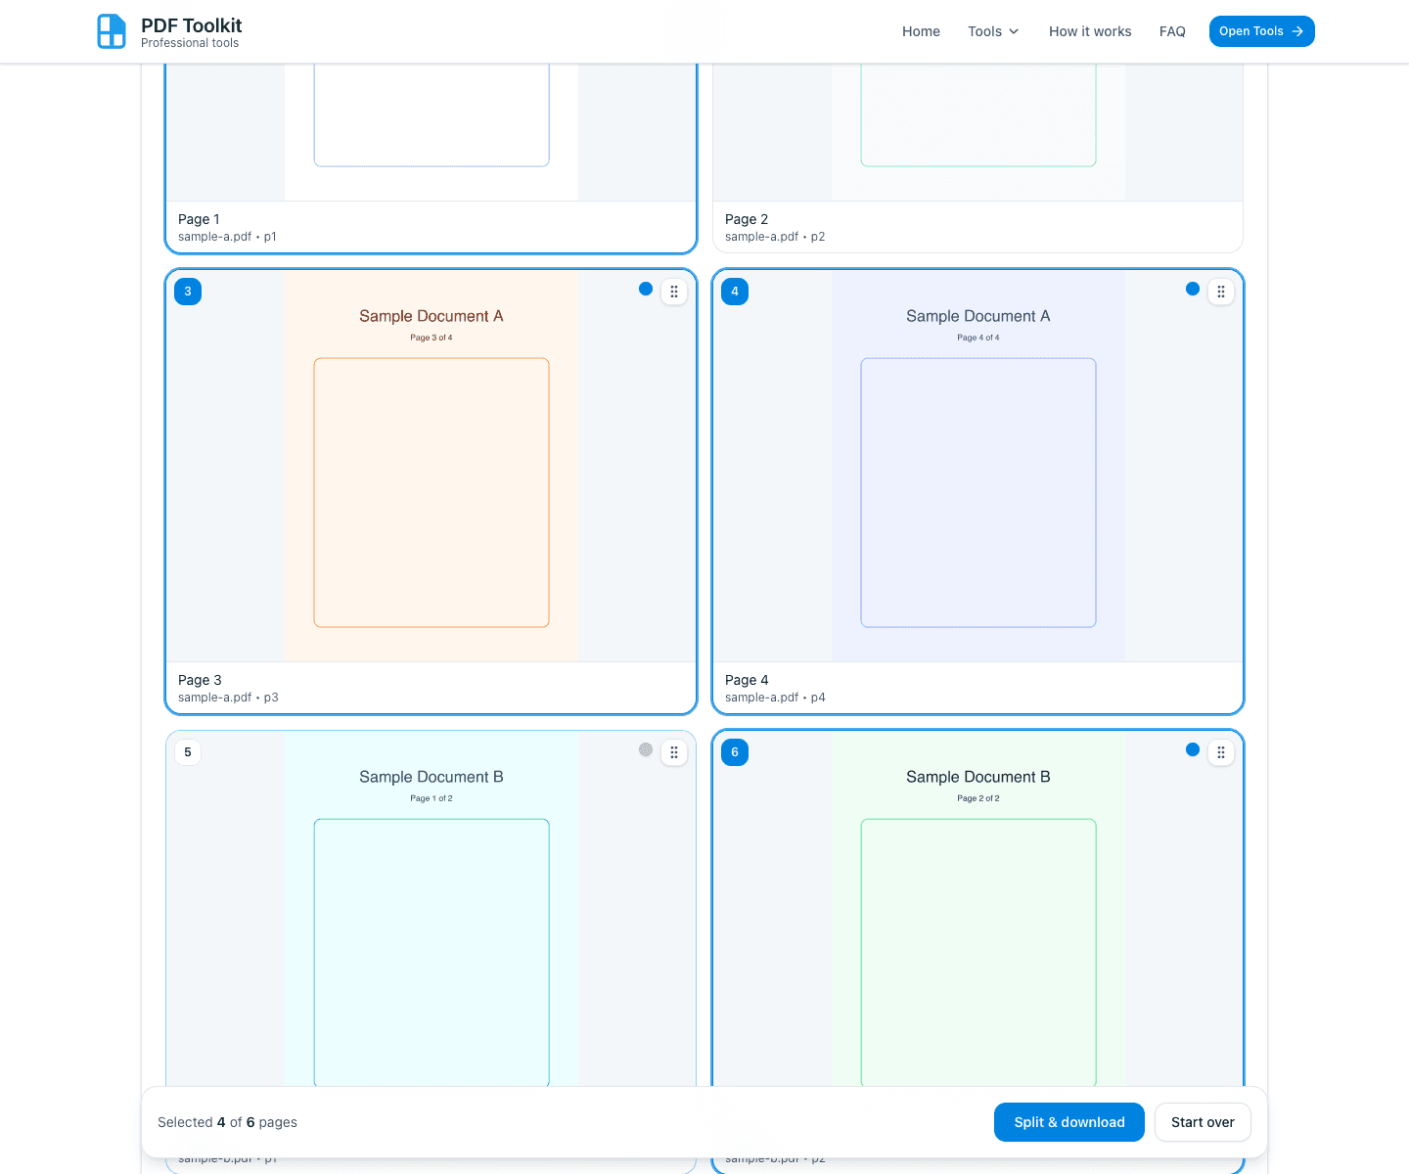Image resolution: width=1409 pixels, height=1174 pixels.
Task: Click the number badge on Page 4 card
Action: (x=734, y=291)
